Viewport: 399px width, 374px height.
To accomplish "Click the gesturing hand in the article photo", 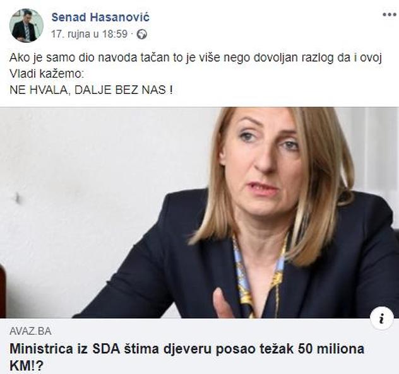I will pos(222,303).
